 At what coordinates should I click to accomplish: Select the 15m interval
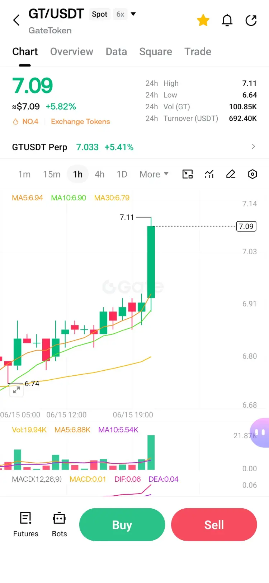point(52,174)
